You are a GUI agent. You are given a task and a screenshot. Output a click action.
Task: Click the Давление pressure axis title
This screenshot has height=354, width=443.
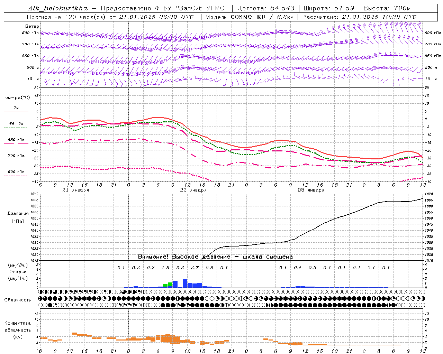pos(18,214)
